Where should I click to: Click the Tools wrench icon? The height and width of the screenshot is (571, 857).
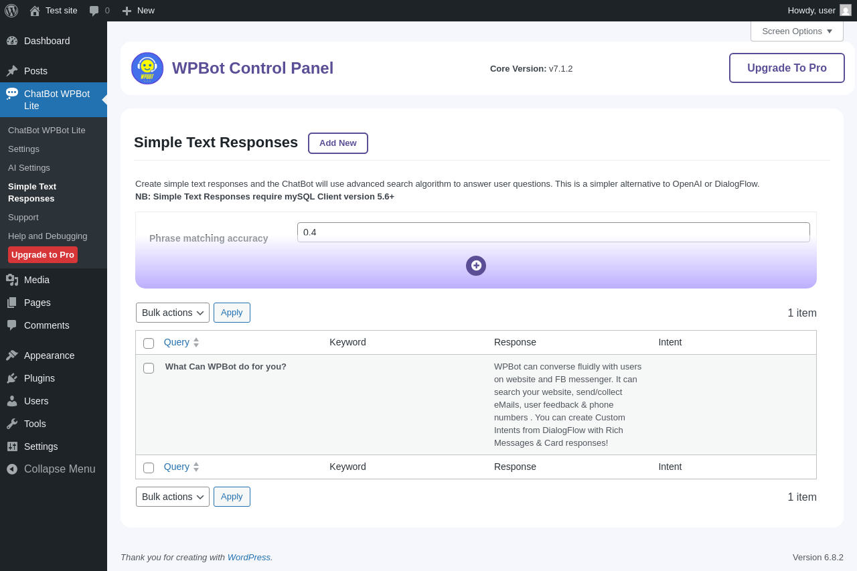(12, 424)
